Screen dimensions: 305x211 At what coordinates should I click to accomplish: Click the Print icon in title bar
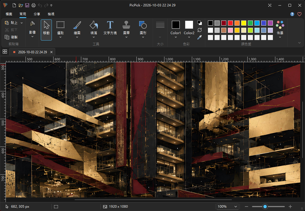pyautogui.click(x=34, y=5)
